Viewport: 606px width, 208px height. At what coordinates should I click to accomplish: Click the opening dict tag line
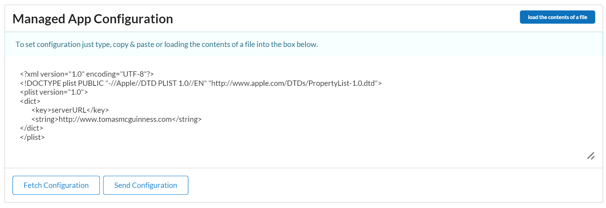[30, 101]
